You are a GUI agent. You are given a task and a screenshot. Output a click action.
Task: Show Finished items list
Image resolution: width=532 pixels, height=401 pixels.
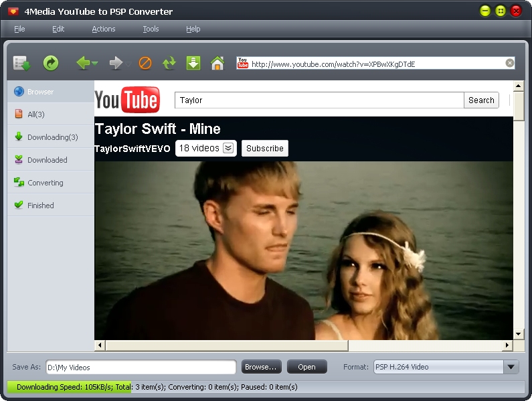[51, 205]
